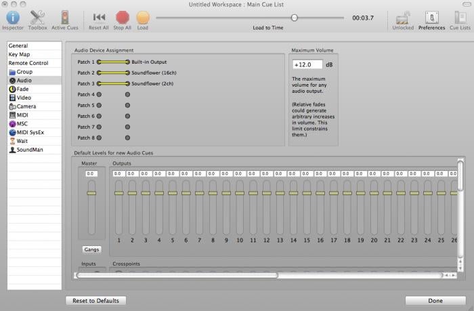The height and width of the screenshot is (311, 474).
Task: Click the Patch 5 source dot
Action: (99, 105)
